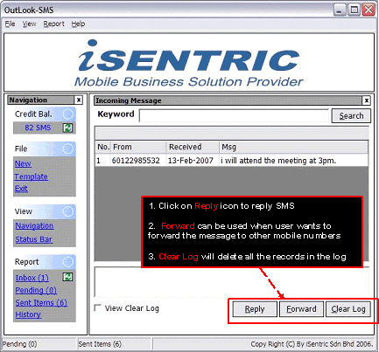Click the Status Bar link
The width and height of the screenshot is (379, 352).
(34, 239)
